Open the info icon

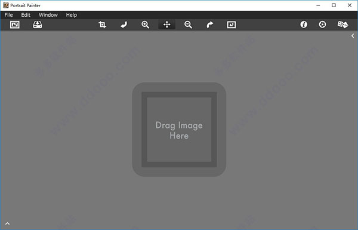304,24
